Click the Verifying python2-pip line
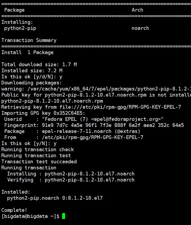The width and height of the screenshot is (191, 225). coord(71,180)
